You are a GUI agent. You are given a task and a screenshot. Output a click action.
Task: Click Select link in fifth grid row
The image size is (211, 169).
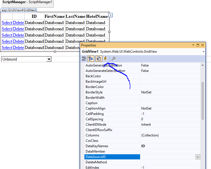[x=7, y=48]
